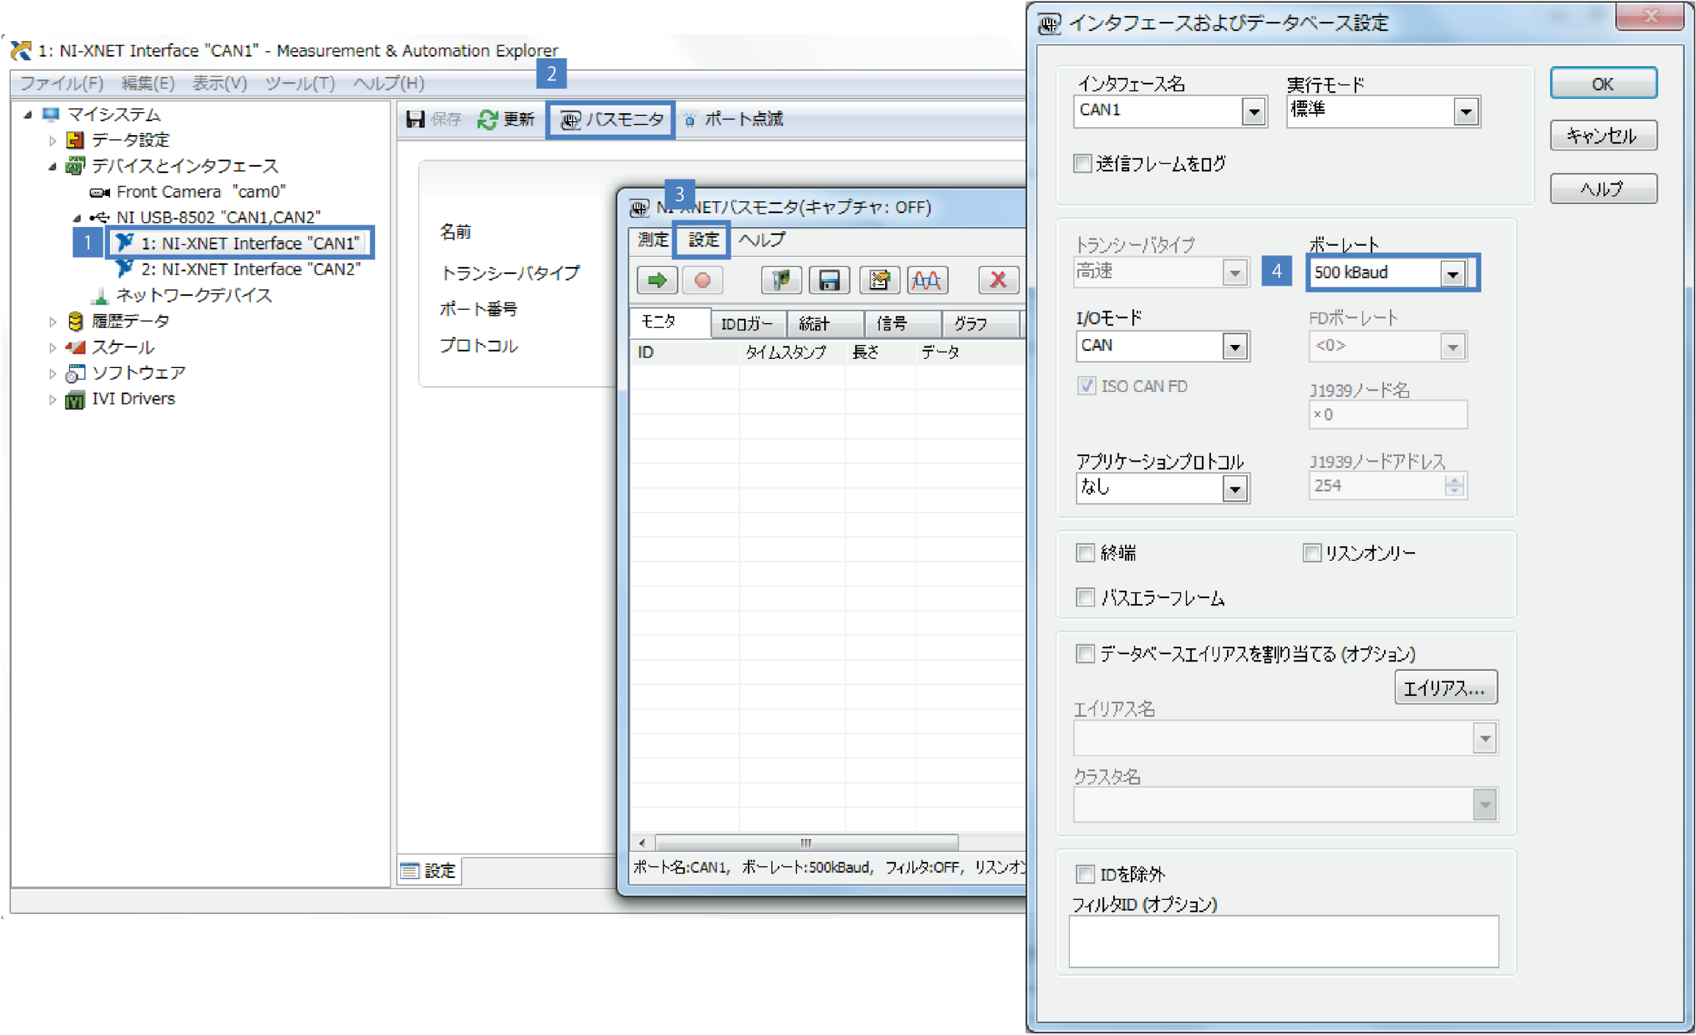The image size is (1696, 1035).
Task: Expand the 履歴データ tree node
Action: pos(53,321)
